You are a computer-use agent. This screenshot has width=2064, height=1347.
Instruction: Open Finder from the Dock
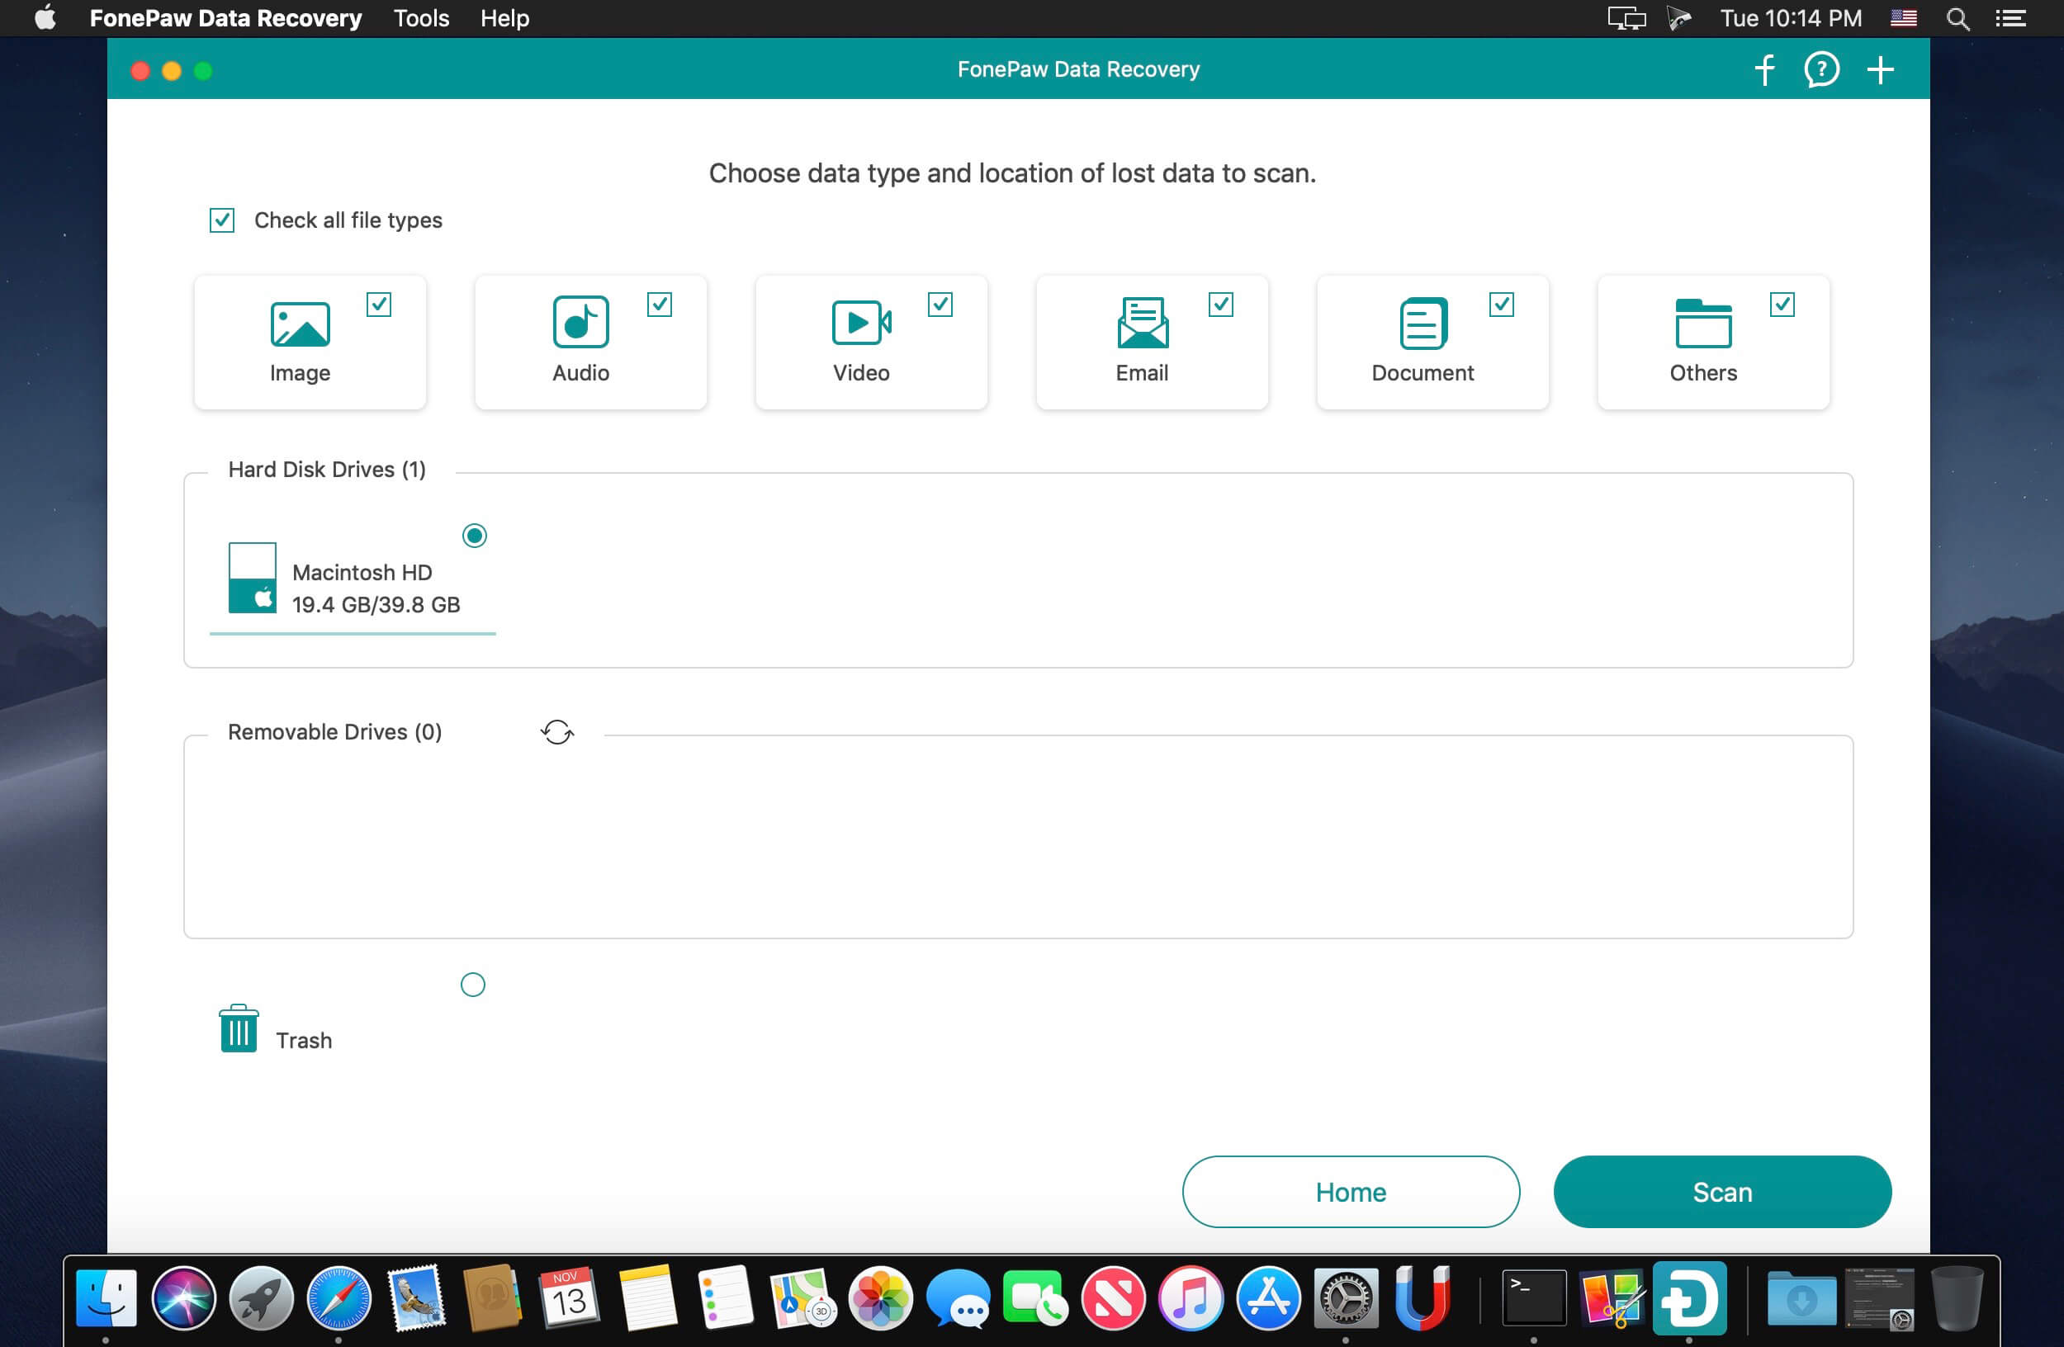pyautogui.click(x=106, y=1298)
